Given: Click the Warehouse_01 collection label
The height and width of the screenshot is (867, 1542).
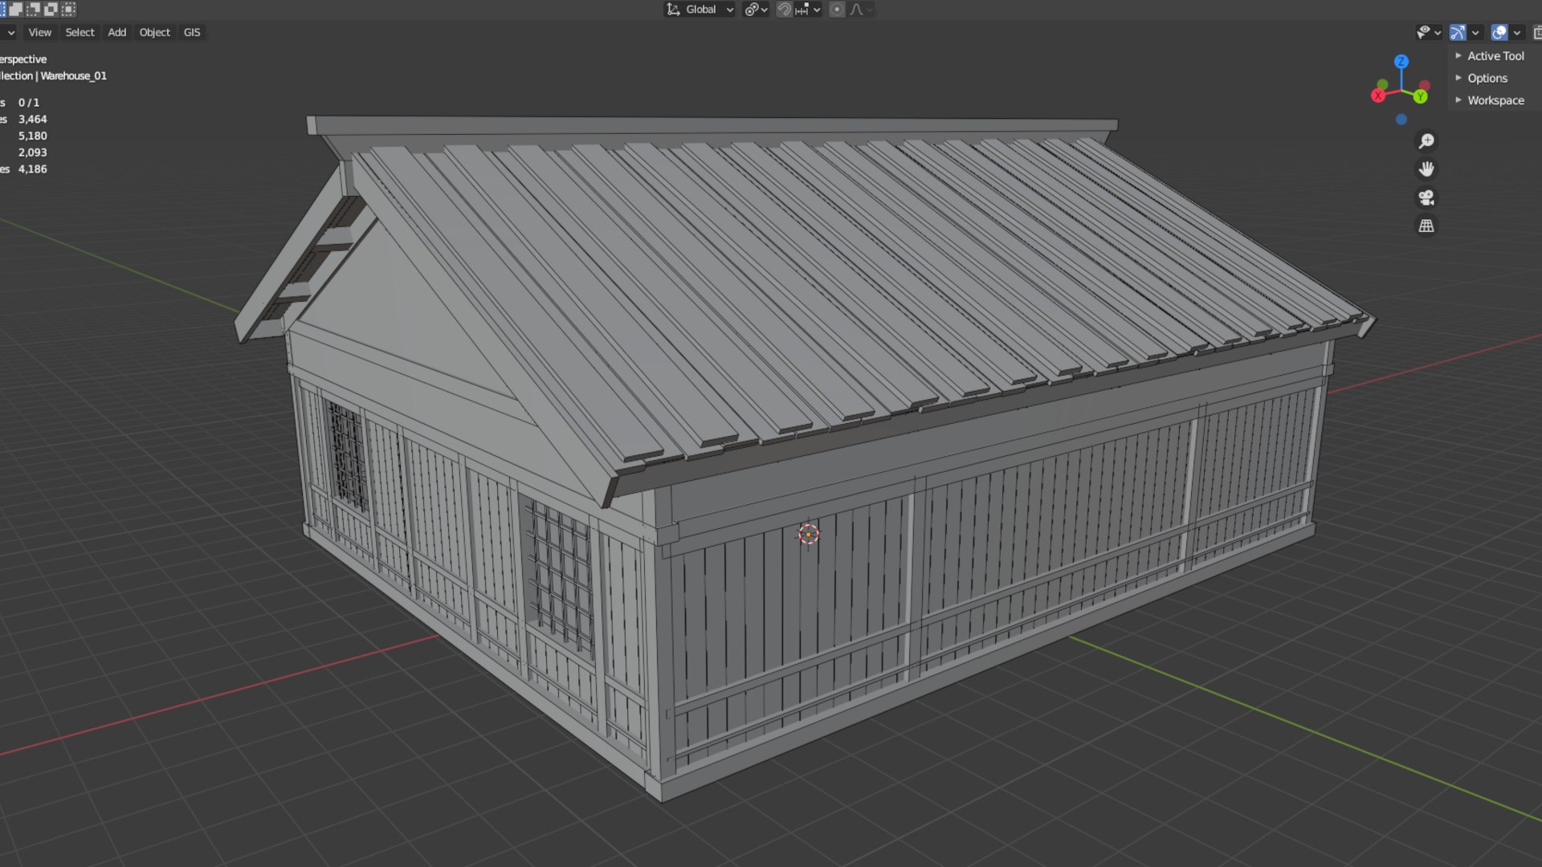Looking at the screenshot, I should pos(73,75).
